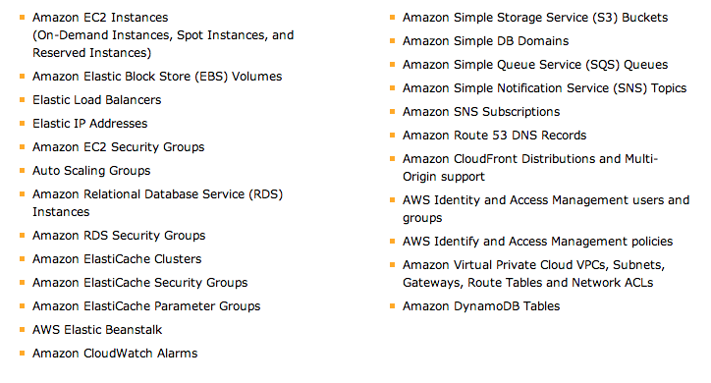This screenshot has width=711, height=383.
Task: Click the Amazon EC2 Instances list item
Action: tap(163, 35)
